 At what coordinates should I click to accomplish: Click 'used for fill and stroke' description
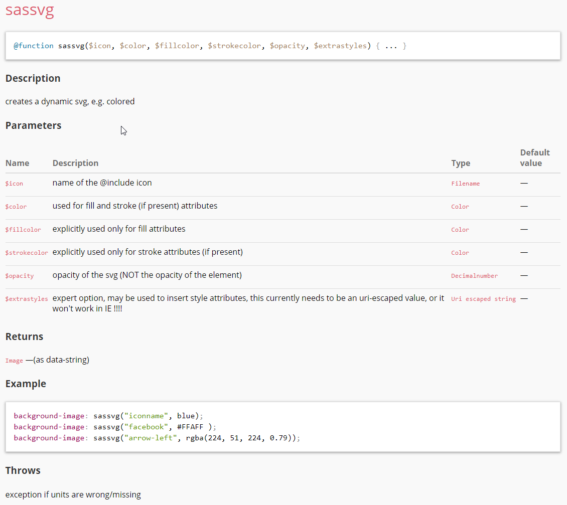pos(135,206)
